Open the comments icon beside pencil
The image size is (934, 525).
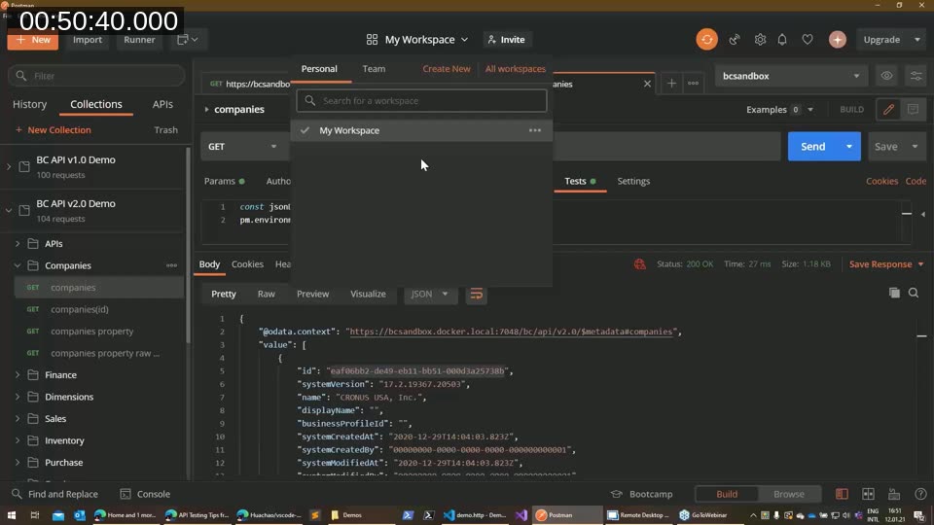point(913,110)
